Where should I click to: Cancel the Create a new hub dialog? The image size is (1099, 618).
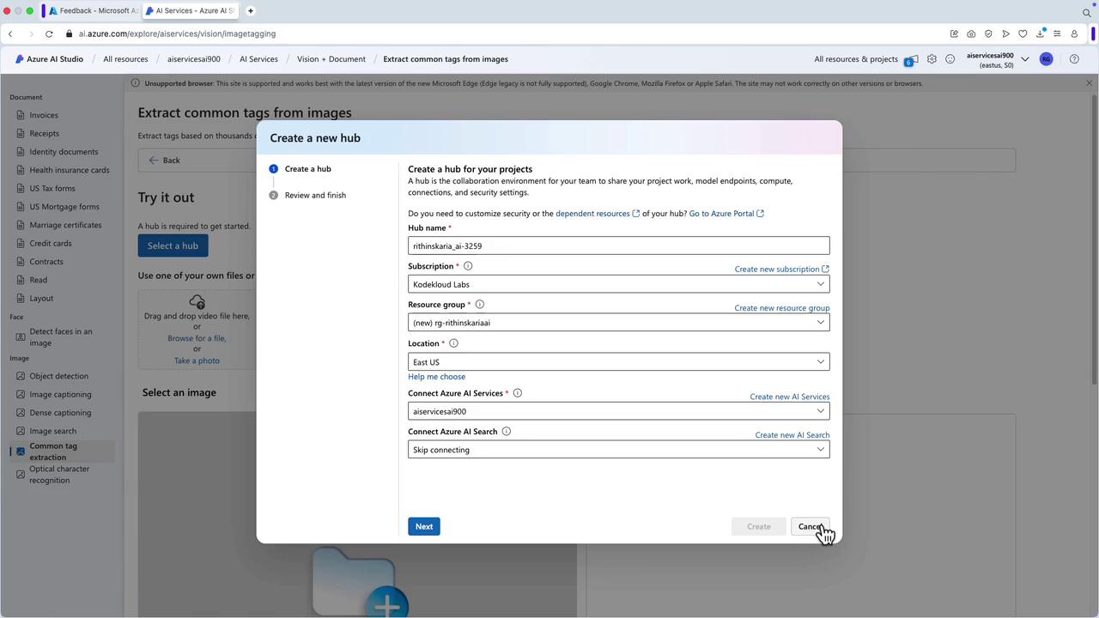(810, 526)
